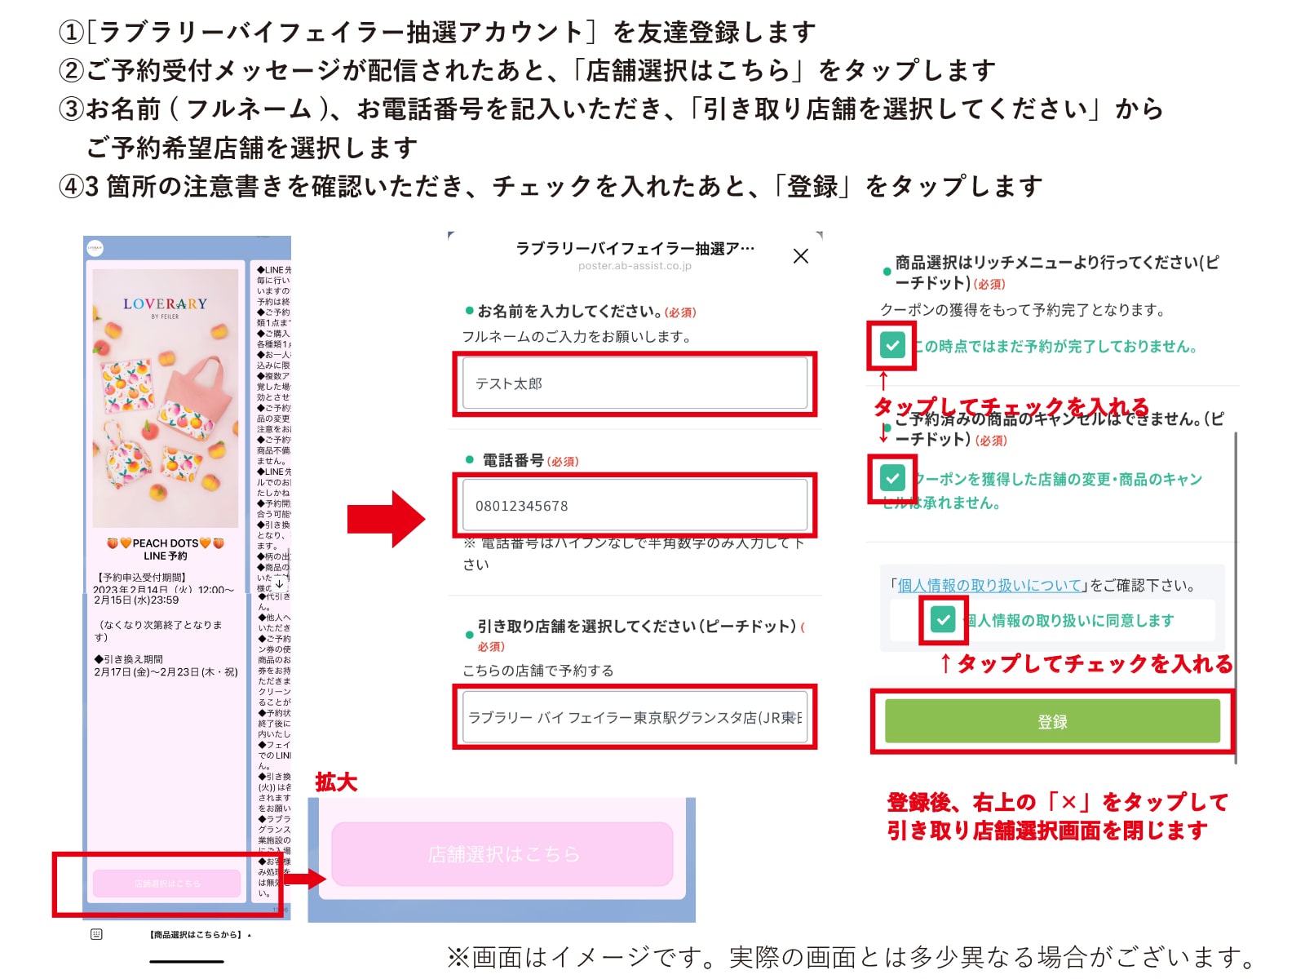Tap the × to close the store selection form
This screenshot has width=1305, height=979.
tap(801, 255)
